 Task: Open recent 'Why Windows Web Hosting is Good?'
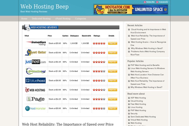pyautogui.click(x=147, y=48)
